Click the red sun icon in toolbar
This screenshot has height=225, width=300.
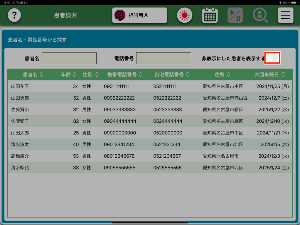[x=184, y=15]
